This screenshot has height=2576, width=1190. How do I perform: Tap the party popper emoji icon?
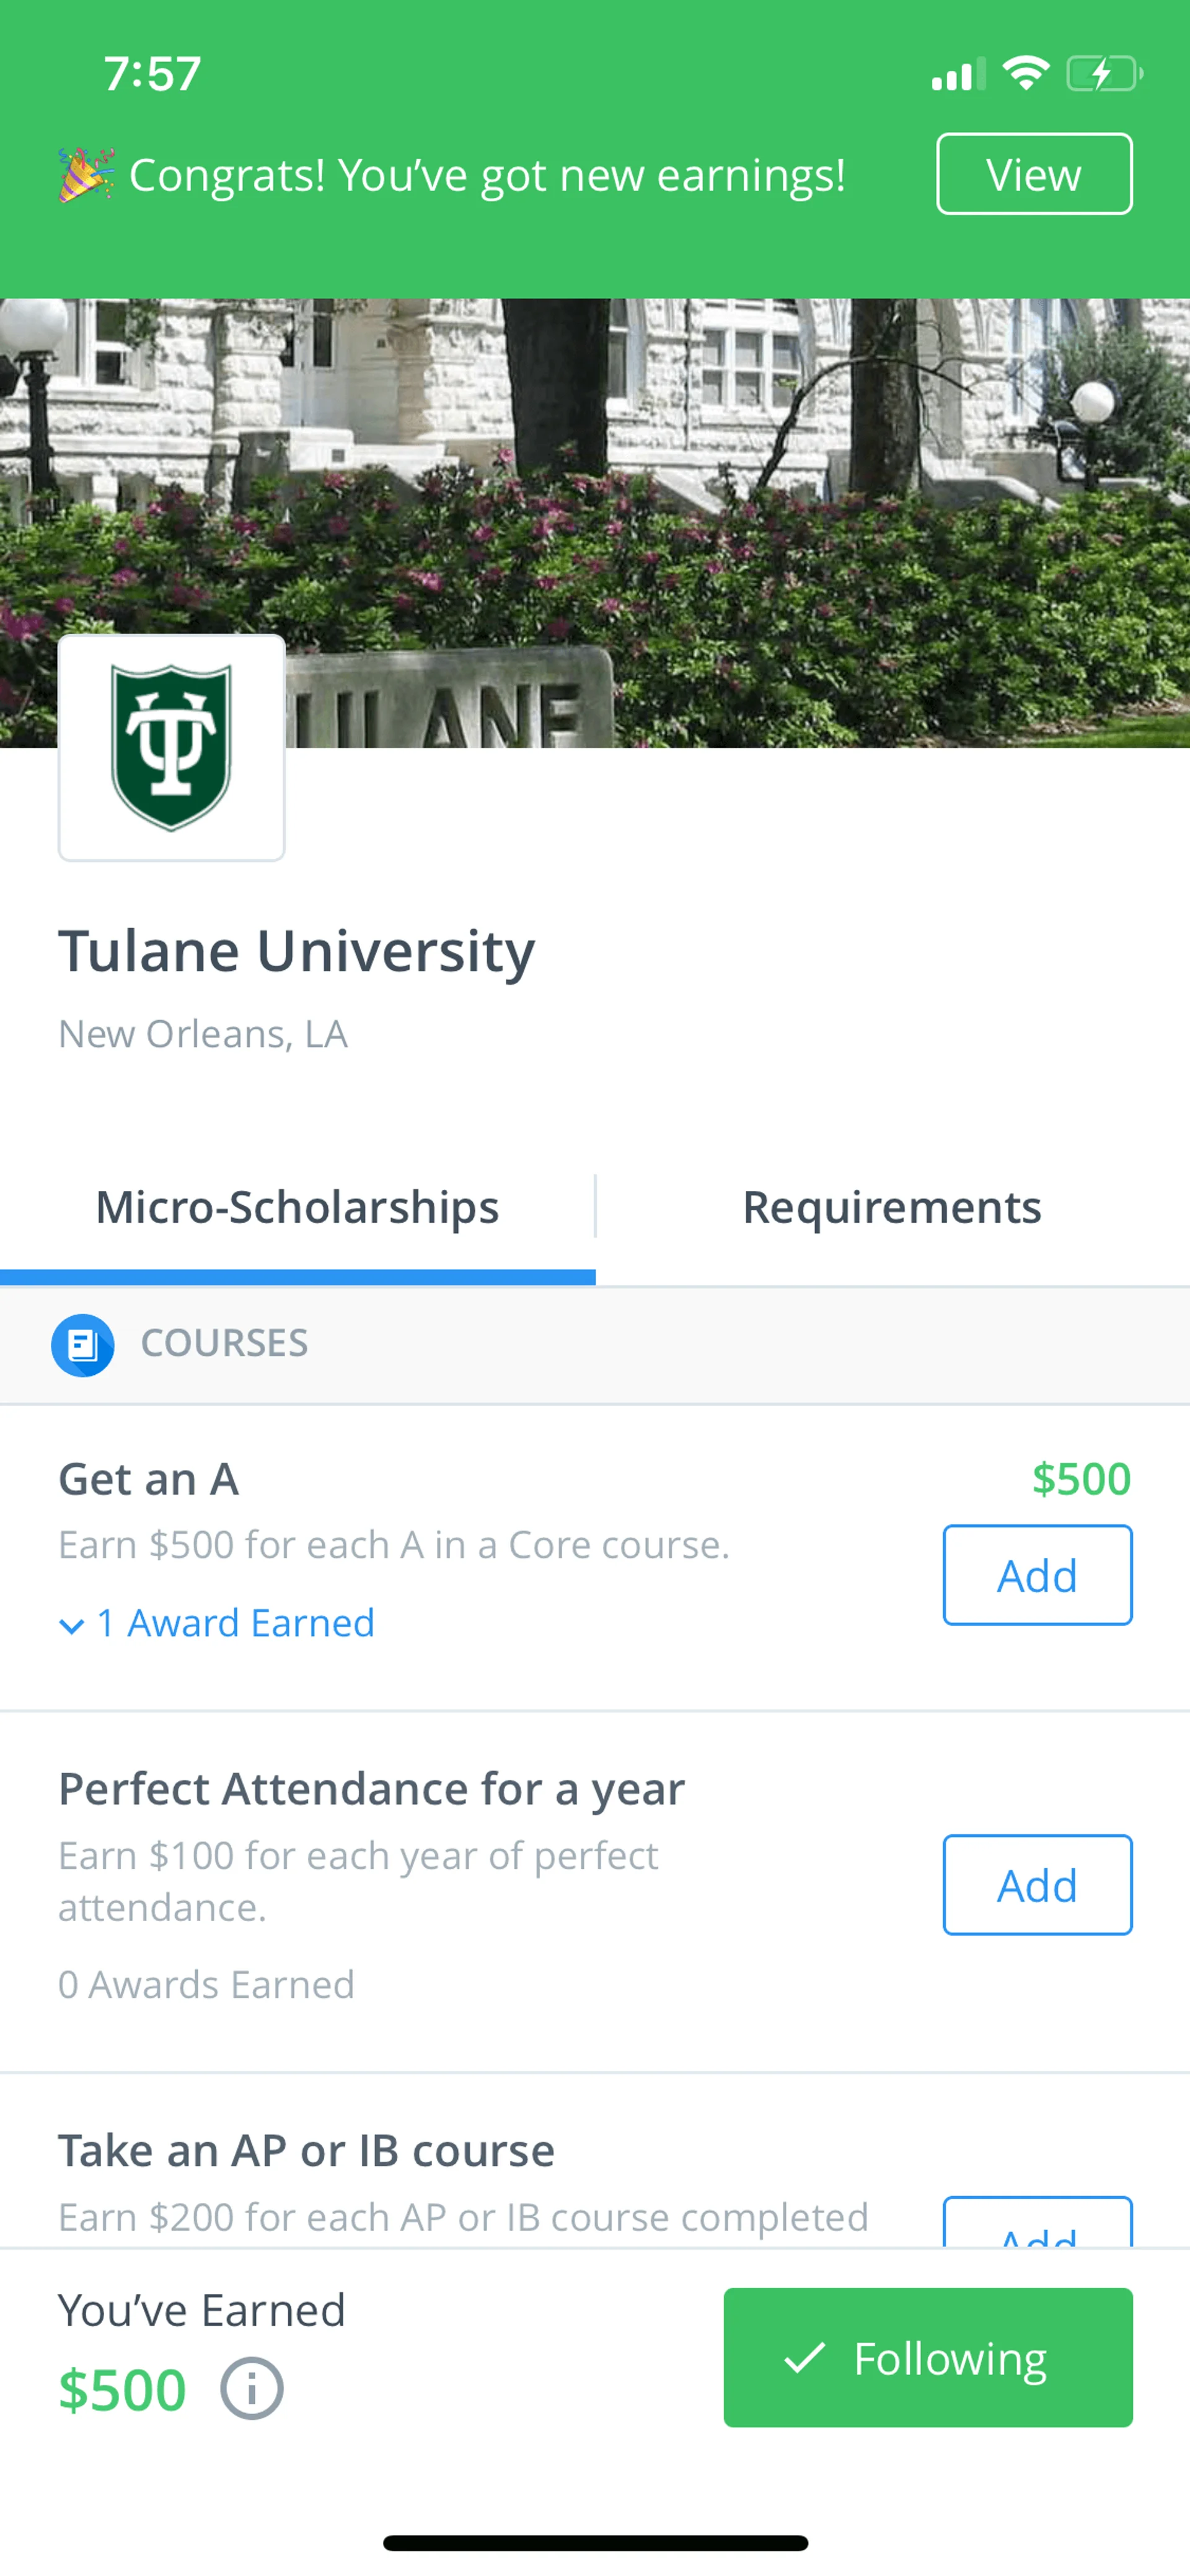[x=86, y=175]
